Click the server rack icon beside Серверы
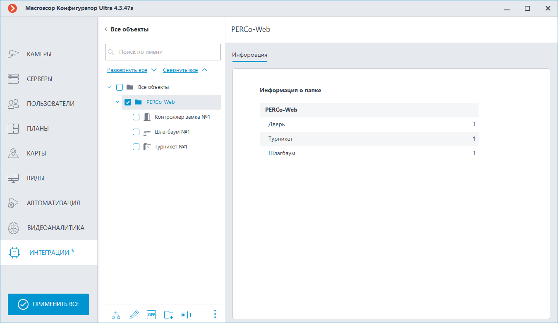 13,79
